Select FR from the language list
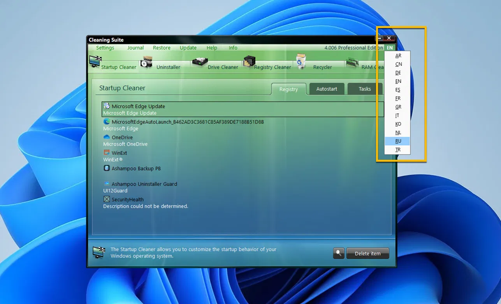501x304 pixels. 397,98
